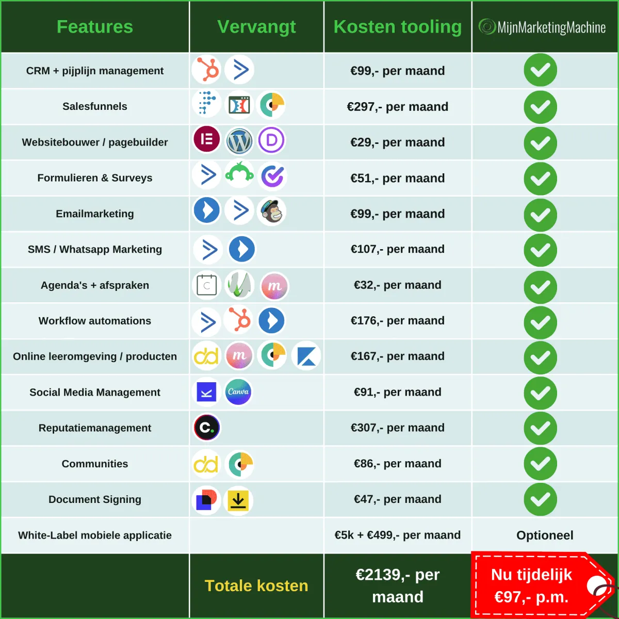Click the yellow Totale kosten label
This screenshot has width=619, height=619.
(x=256, y=585)
